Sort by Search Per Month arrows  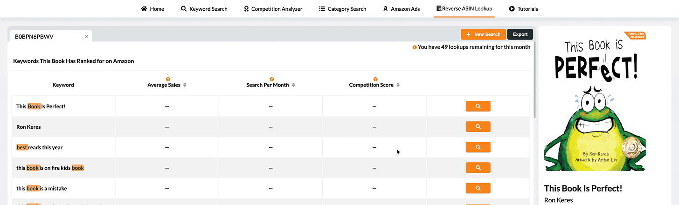click(293, 85)
